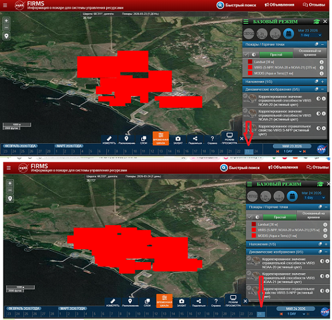Select Простой tab in Mar 24 screenshot
Viewport: 332px width, 320px height.
pos(279,217)
